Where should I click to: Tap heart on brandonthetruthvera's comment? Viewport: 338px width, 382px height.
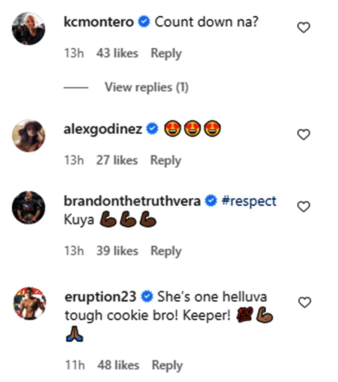pyautogui.click(x=304, y=207)
